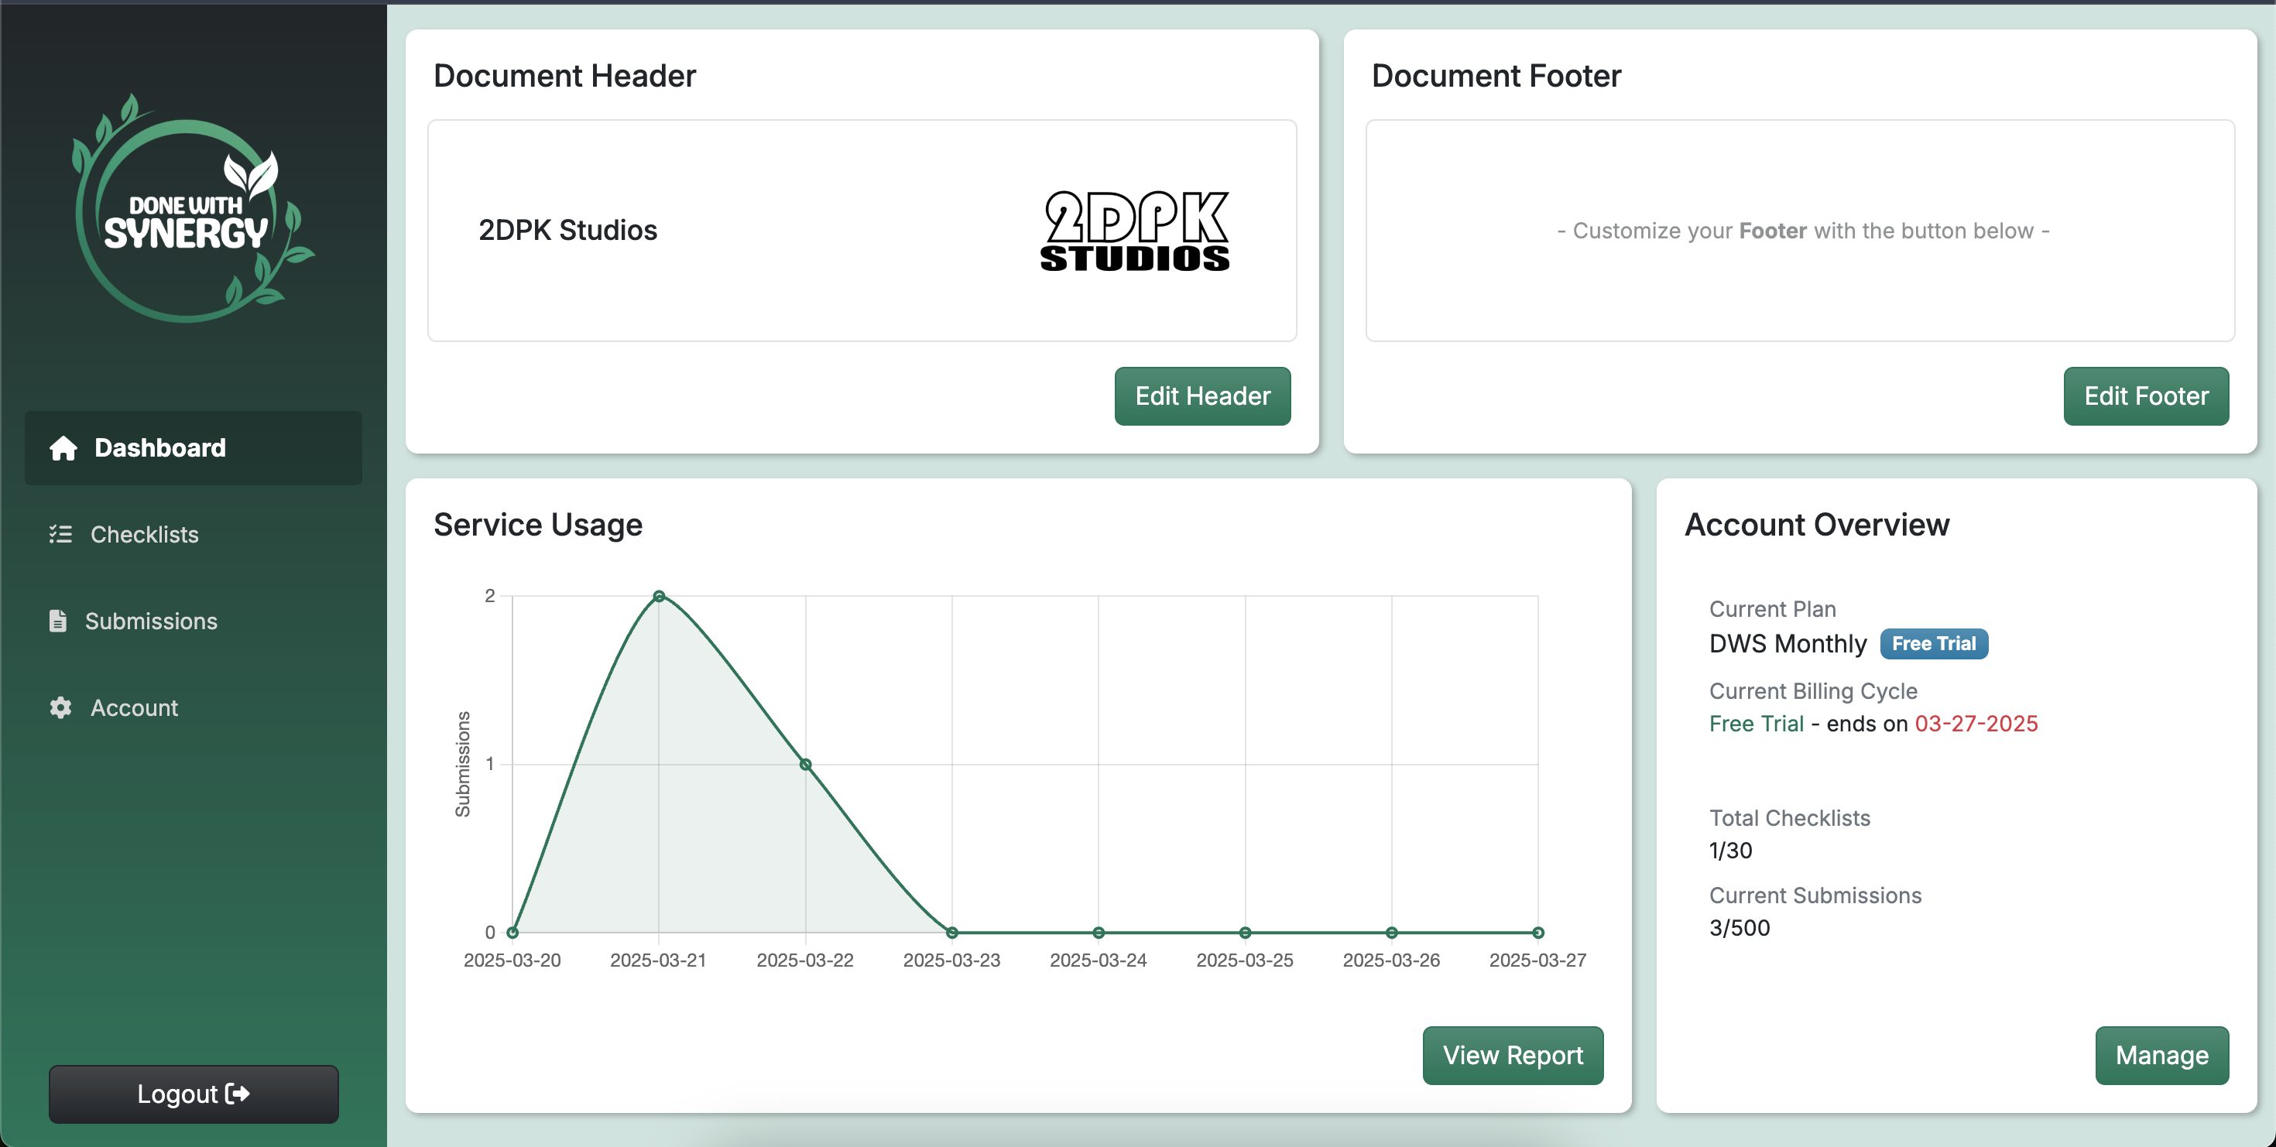This screenshot has width=2276, height=1147.
Task: Go to the Submissions page
Action: pyautogui.click(x=194, y=621)
